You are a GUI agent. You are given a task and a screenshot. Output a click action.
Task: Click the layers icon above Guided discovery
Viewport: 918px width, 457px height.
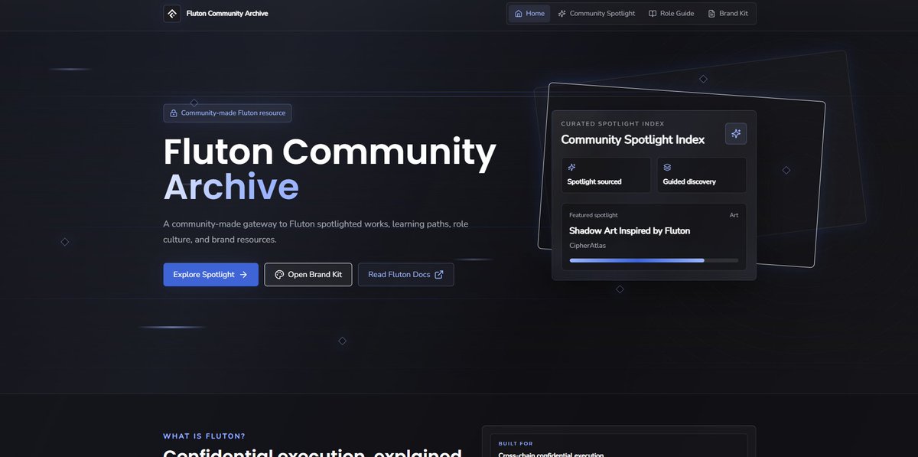(x=667, y=167)
